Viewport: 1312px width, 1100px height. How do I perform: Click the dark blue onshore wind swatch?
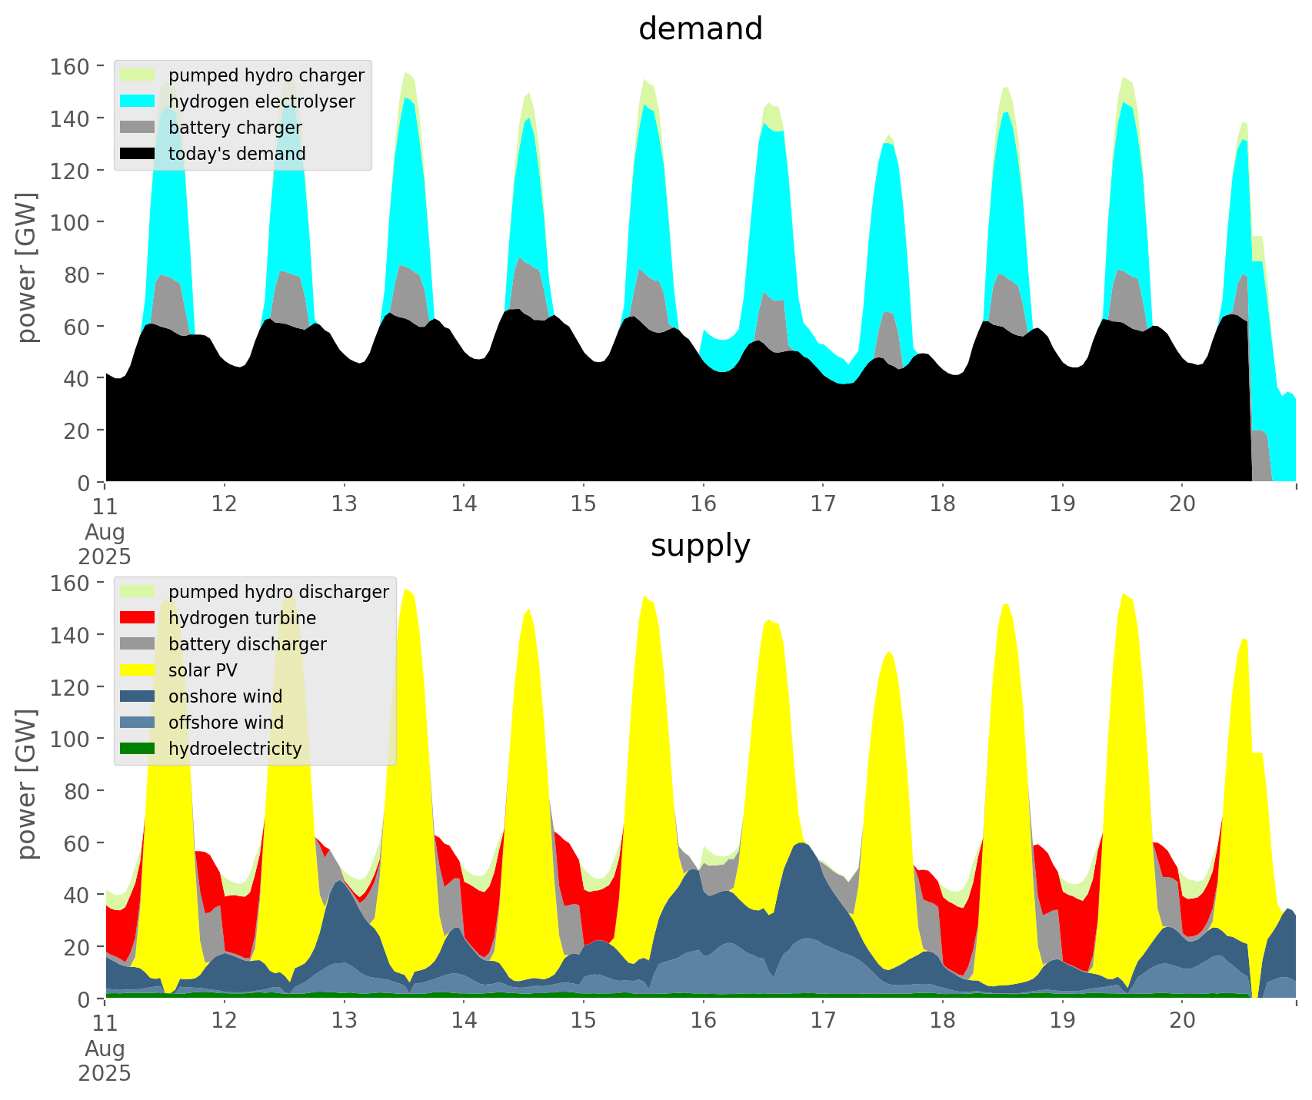coord(138,696)
